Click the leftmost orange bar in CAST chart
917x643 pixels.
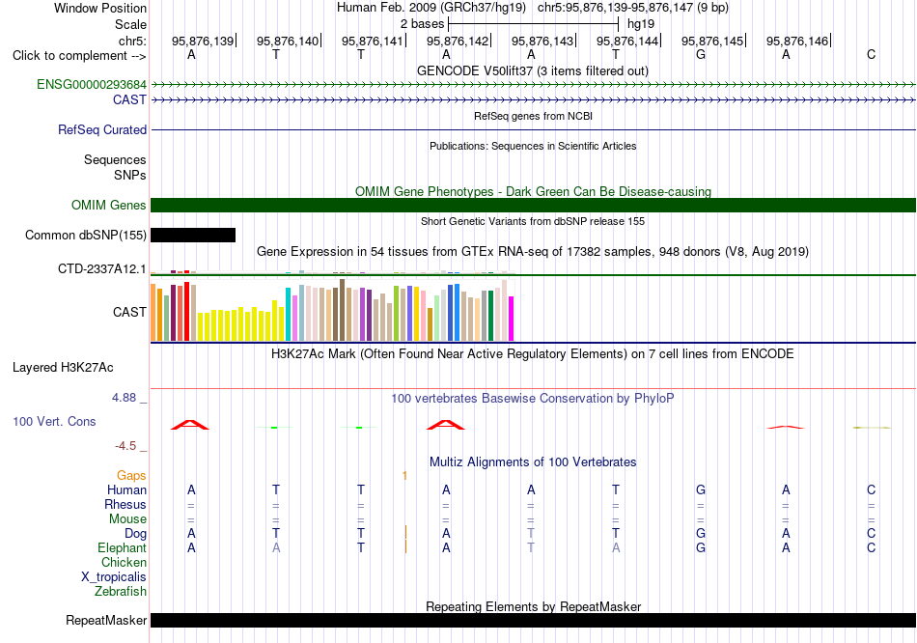[153, 312]
